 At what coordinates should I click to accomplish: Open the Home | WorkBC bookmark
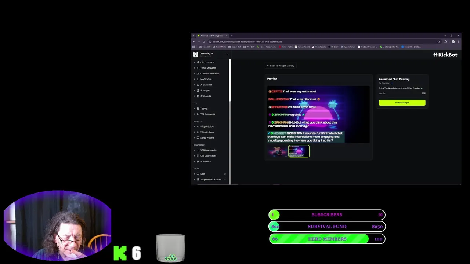click(x=302, y=47)
